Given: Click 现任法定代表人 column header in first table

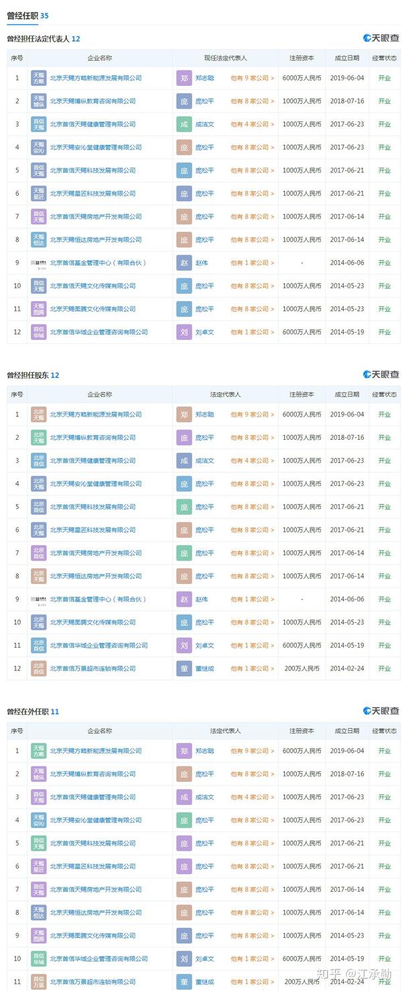Looking at the screenshot, I should tap(226, 58).
